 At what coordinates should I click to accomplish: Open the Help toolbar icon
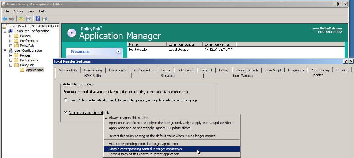(38, 19)
